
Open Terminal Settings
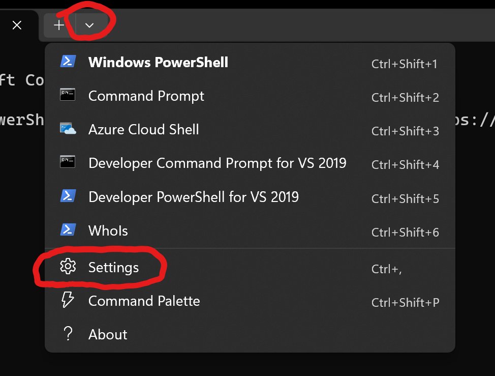(x=114, y=267)
